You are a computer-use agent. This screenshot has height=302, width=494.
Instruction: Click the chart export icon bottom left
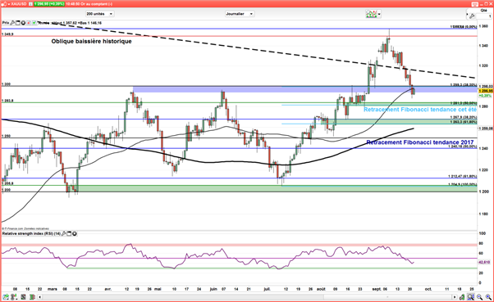[6, 296]
